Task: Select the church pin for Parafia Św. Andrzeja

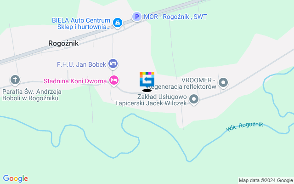Action: pos(15,80)
